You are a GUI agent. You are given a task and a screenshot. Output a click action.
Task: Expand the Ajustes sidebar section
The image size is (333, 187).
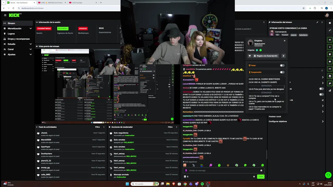tap(30, 55)
